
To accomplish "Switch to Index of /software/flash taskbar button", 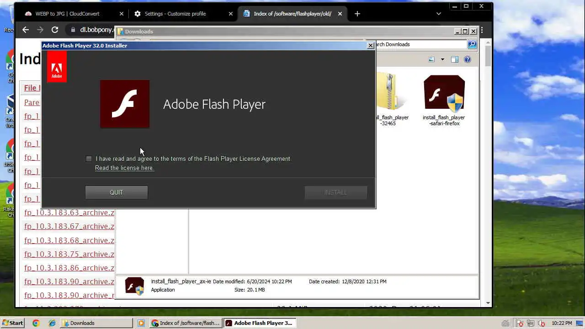I will (186, 323).
